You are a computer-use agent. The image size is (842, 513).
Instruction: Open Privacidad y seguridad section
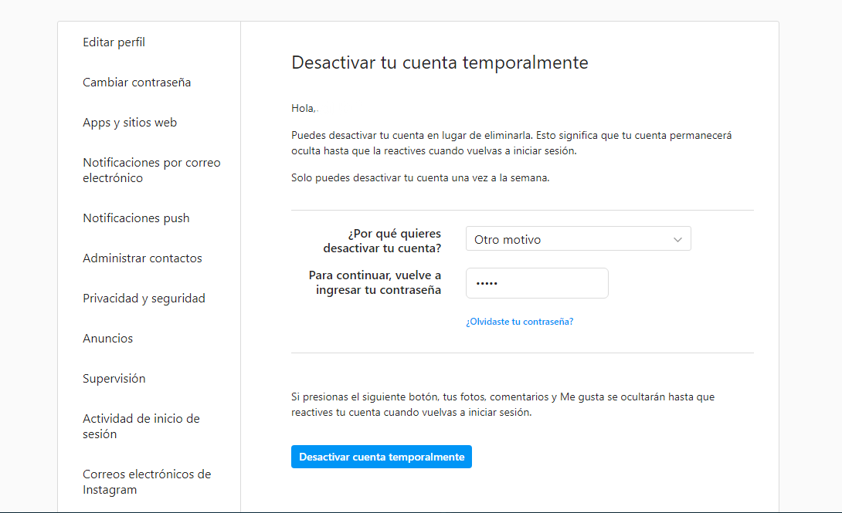pyautogui.click(x=144, y=299)
